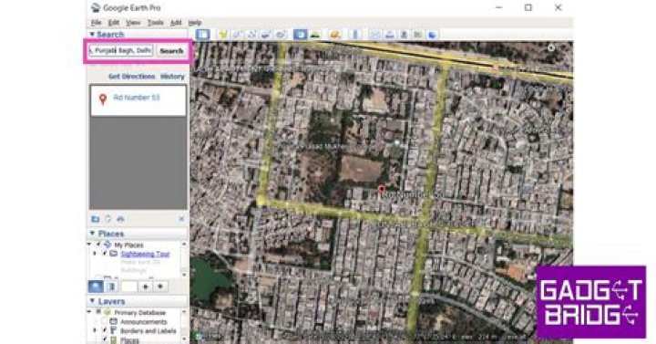Screen dimensions: 656x344
Task: Toggle the Sightseeing Tour checkbox
Action: click(x=105, y=254)
